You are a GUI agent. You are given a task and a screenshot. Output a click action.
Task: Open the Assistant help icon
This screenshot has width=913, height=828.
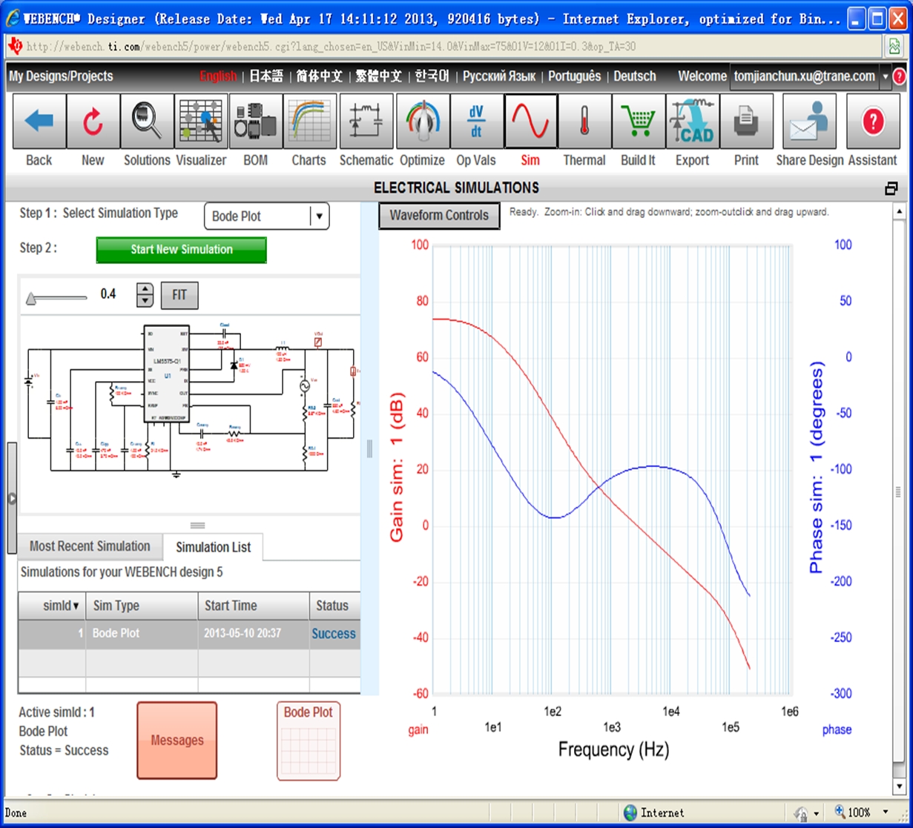tap(872, 122)
